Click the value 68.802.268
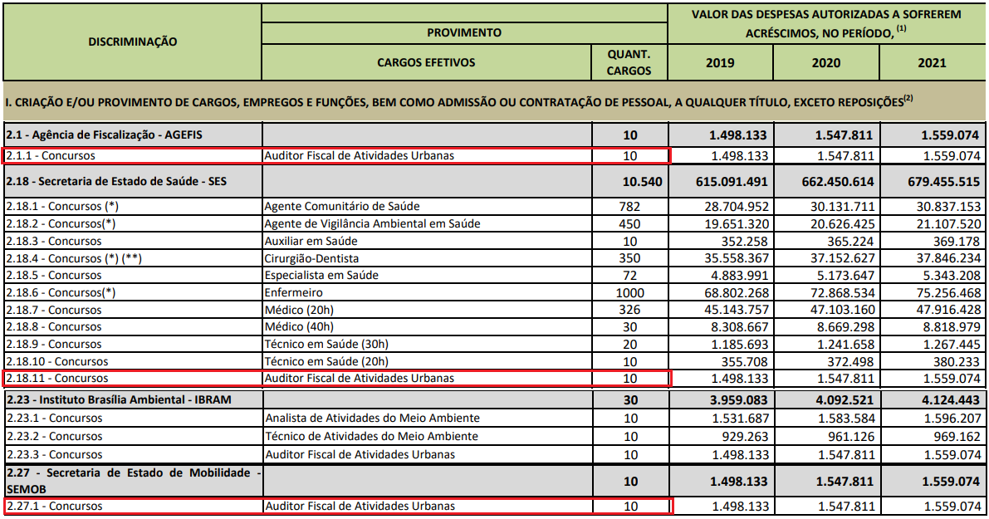 tap(737, 293)
